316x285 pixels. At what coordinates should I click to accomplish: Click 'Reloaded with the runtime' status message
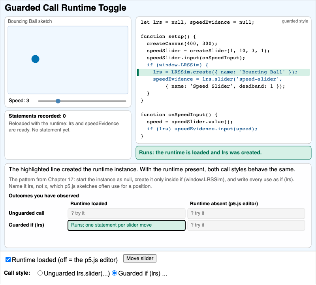coord(64,127)
